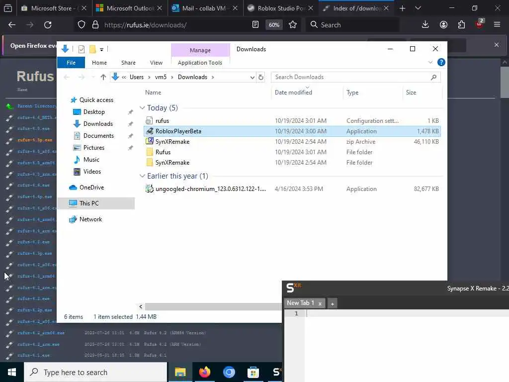Click horizontal scrollbar in file list
509x382 pixels.
pyautogui.click(x=213, y=306)
